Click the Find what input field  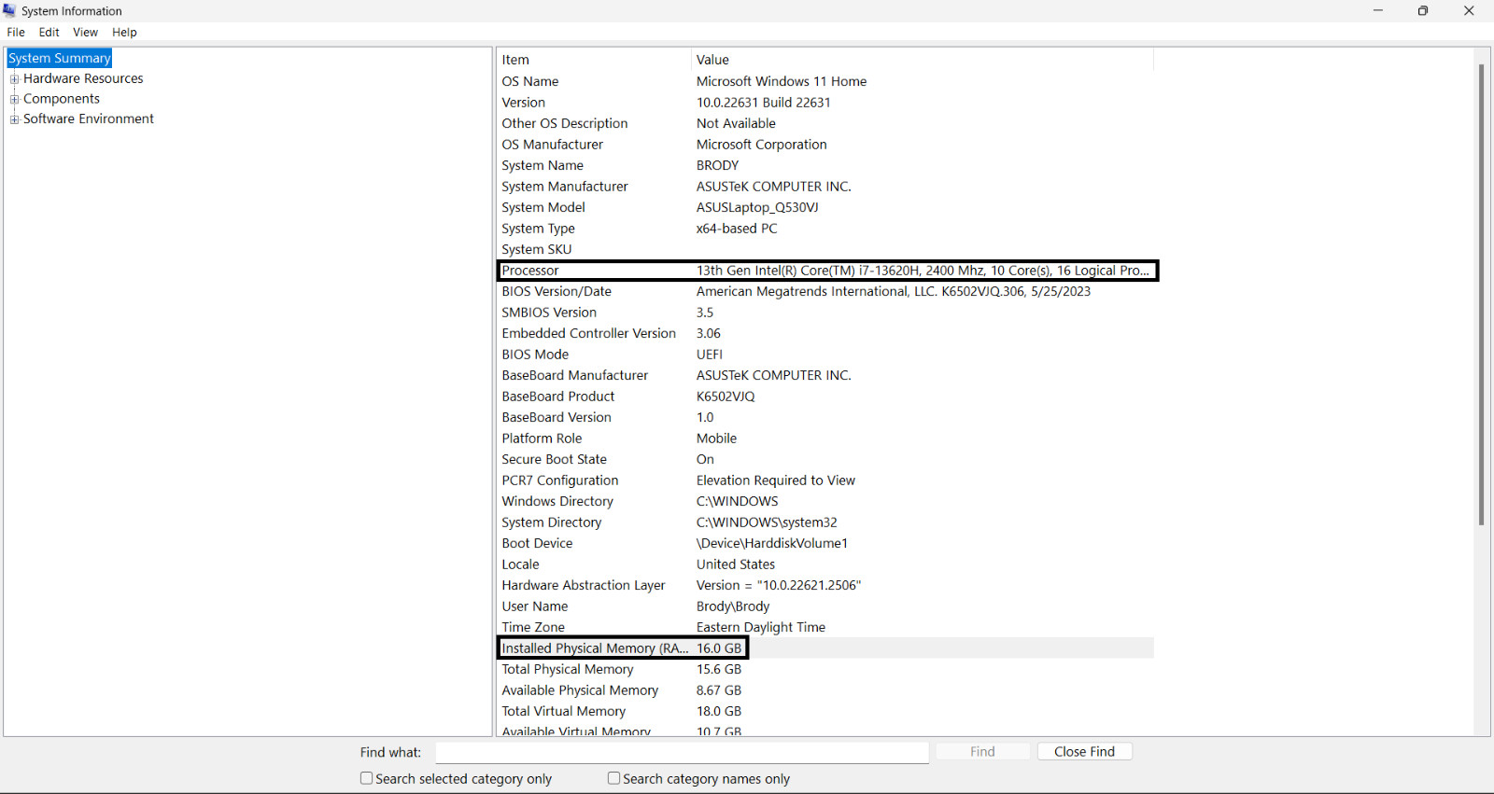click(x=682, y=752)
